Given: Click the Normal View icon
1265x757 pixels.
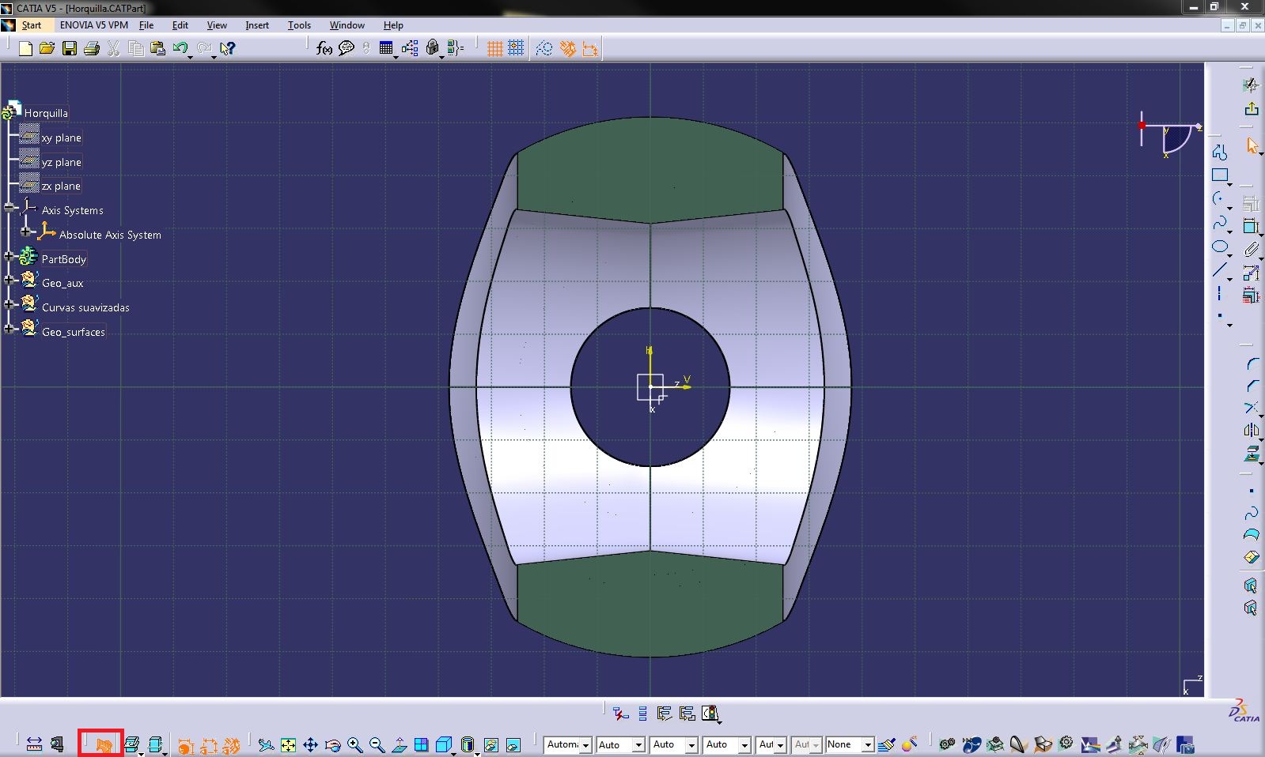Looking at the screenshot, I should pyautogui.click(x=400, y=744).
